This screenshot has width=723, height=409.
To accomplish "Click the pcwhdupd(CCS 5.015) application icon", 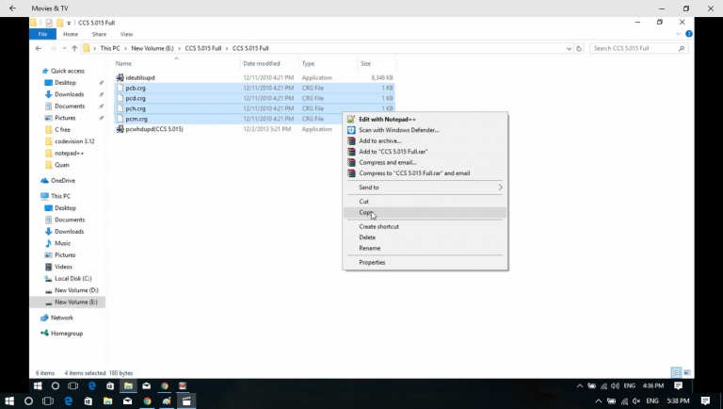I will (120, 129).
